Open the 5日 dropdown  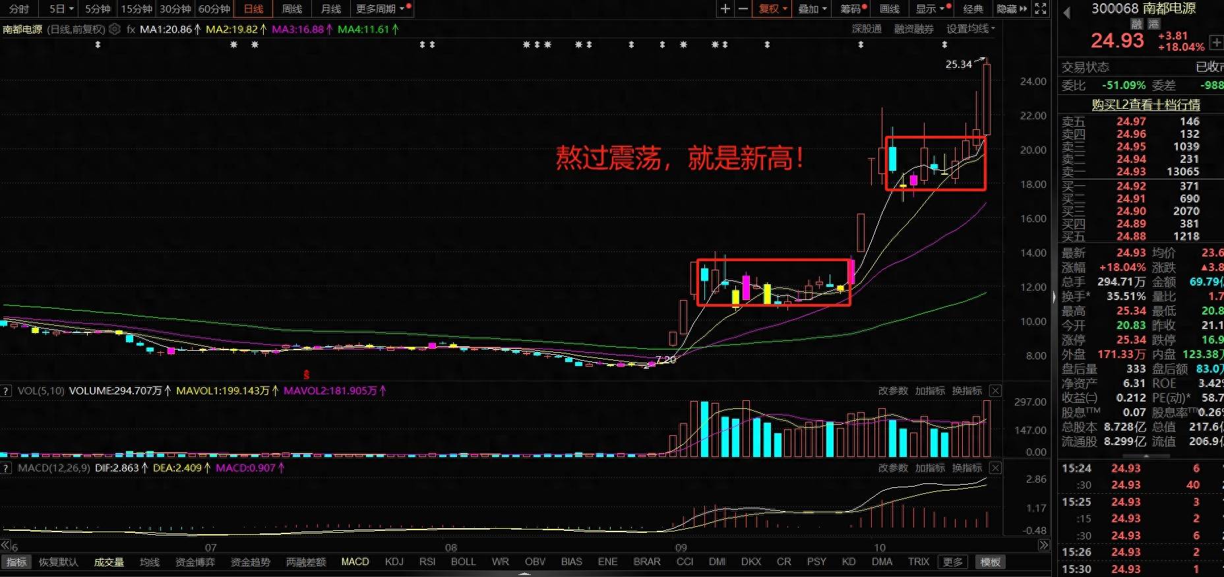[x=61, y=9]
